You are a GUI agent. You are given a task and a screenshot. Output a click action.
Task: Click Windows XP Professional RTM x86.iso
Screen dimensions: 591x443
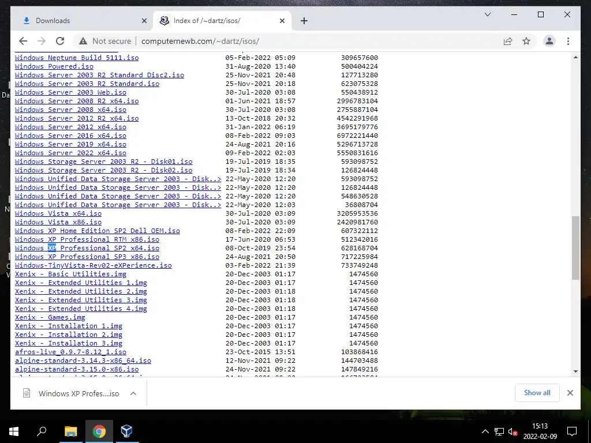tap(87, 239)
